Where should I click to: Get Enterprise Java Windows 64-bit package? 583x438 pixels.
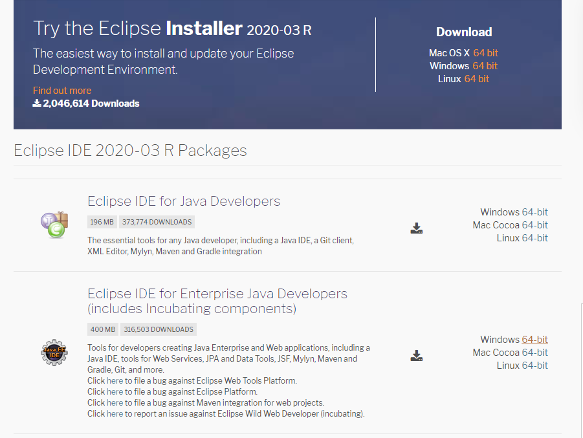[x=534, y=340]
